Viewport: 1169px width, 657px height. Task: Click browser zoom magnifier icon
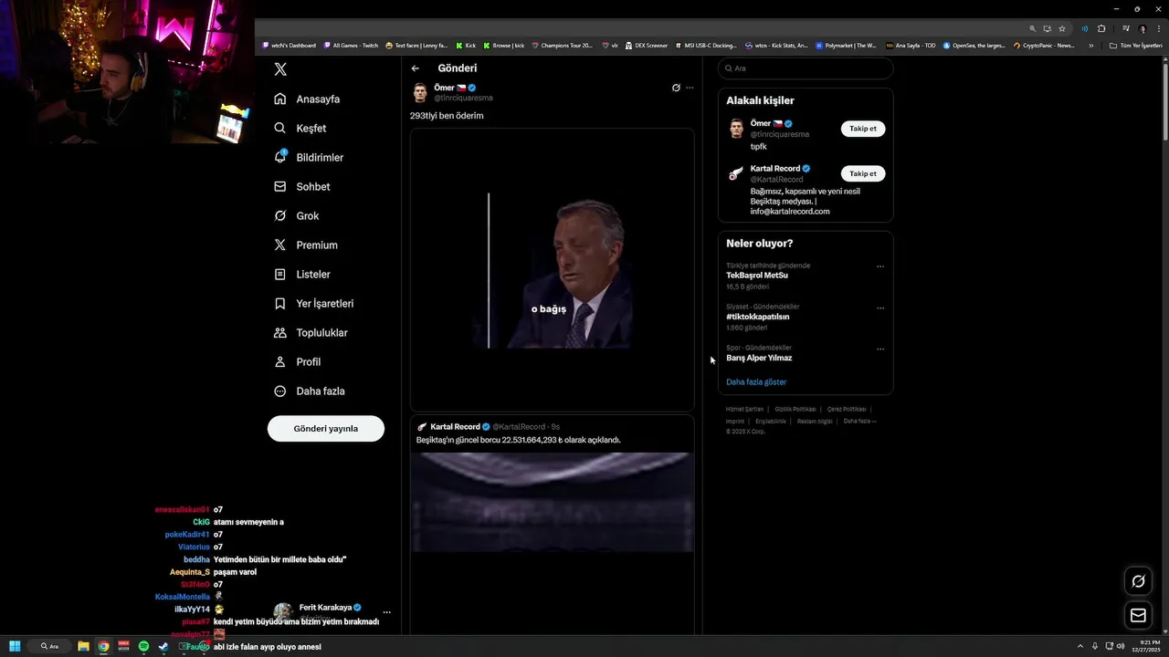[x=1033, y=28]
